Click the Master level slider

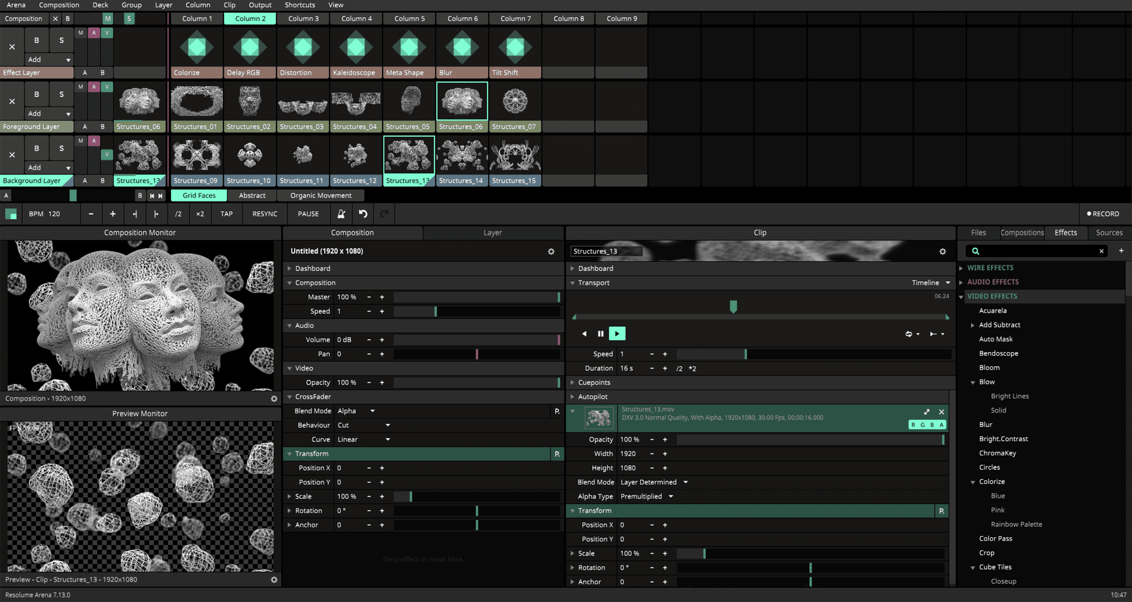(x=477, y=297)
